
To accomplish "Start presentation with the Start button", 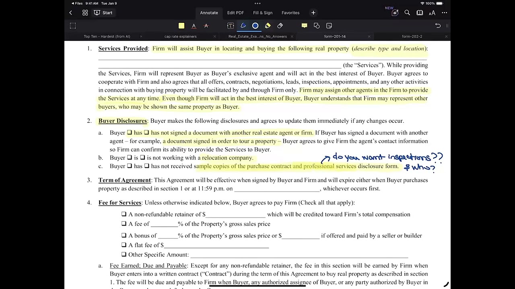I will [x=103, y=13].
